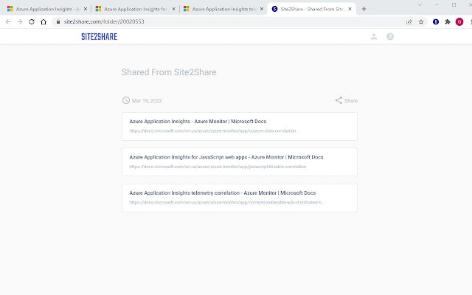Viewport: 472px width, 295px height.
Task: Open Azure Application Insights telemetry correlation link
Action: tap(223, 193)
